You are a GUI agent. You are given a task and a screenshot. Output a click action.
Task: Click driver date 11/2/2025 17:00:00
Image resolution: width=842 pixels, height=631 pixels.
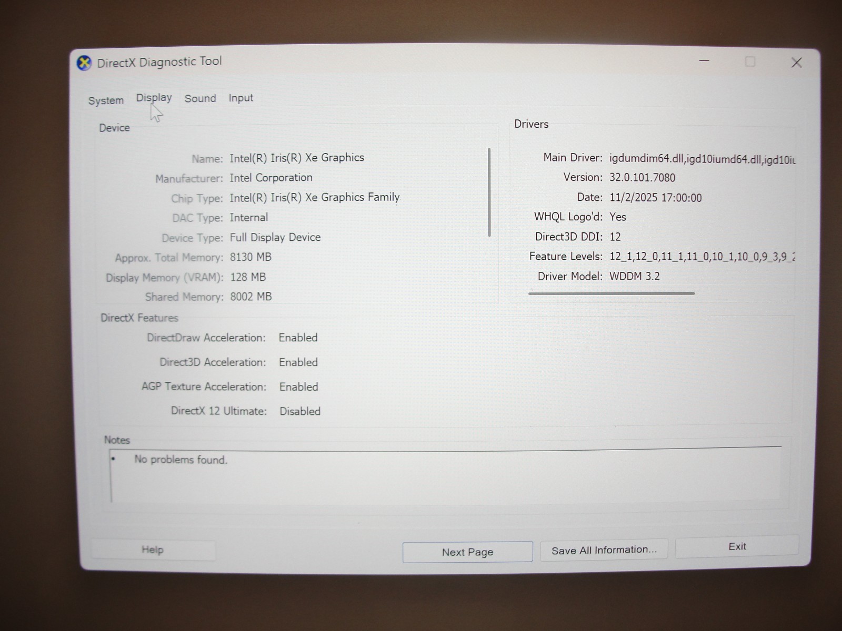(656, 198)
